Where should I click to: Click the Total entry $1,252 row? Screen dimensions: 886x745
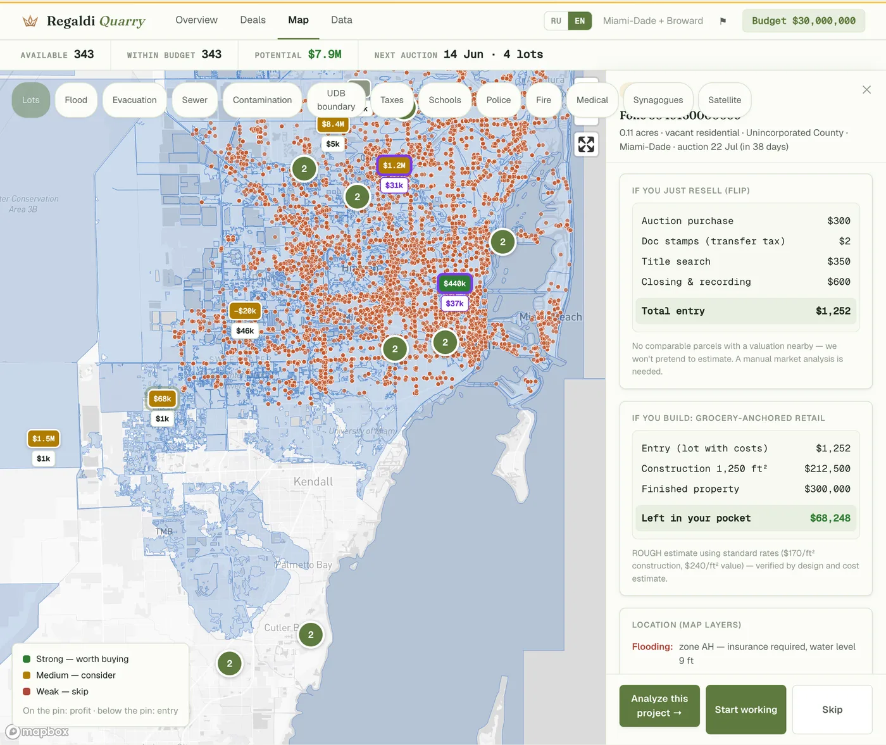746,311
